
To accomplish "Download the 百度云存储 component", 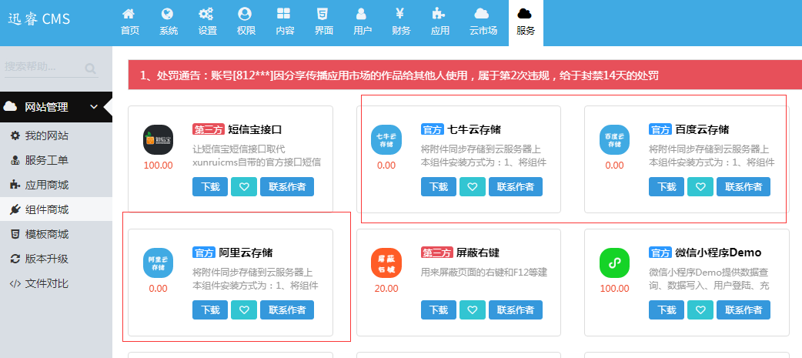I will (x=667, y=186).
